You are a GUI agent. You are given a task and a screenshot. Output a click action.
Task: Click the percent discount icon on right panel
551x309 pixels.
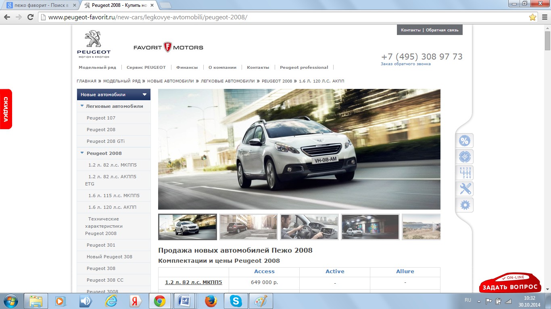click(465, 141)
